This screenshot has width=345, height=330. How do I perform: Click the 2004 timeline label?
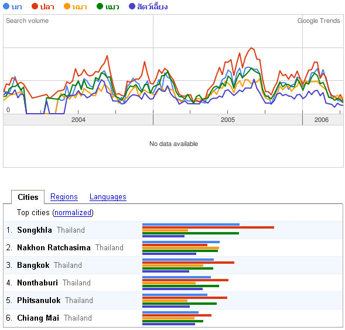[x=78, y=120]
